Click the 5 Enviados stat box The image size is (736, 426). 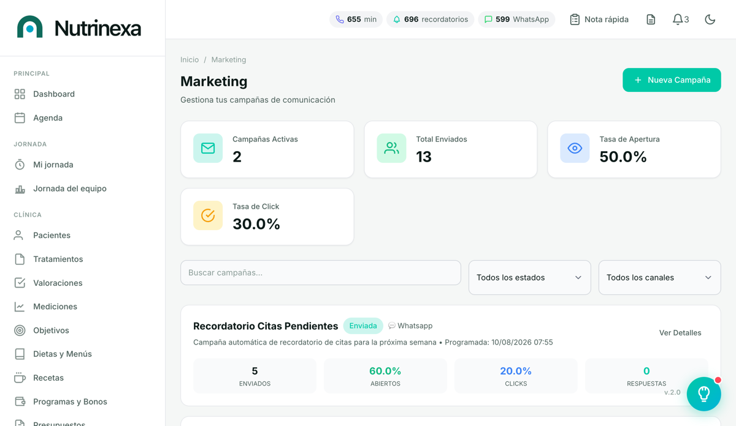pyautogui.click(x=255, y=376)
